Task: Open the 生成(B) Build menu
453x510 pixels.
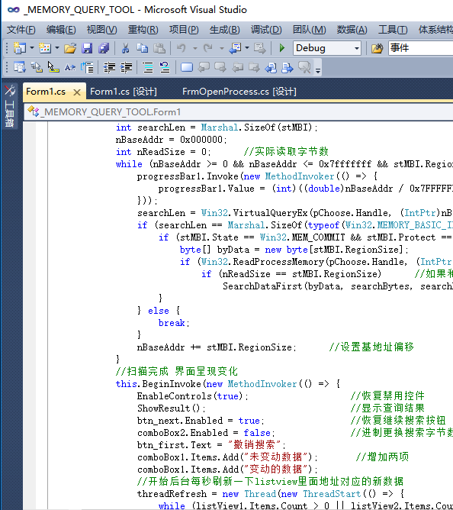Action: pyautogui.click(x=224, y=30)
